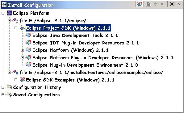Click the Install Configuration view title text
This screenshot has width=184, height=113.
pos(31,5)
